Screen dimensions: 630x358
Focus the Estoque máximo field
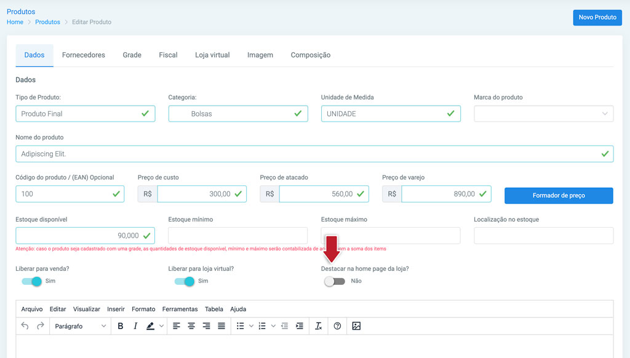[391, 236]
